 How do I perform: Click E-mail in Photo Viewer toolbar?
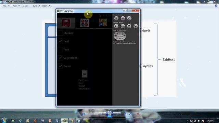(25, 6)
